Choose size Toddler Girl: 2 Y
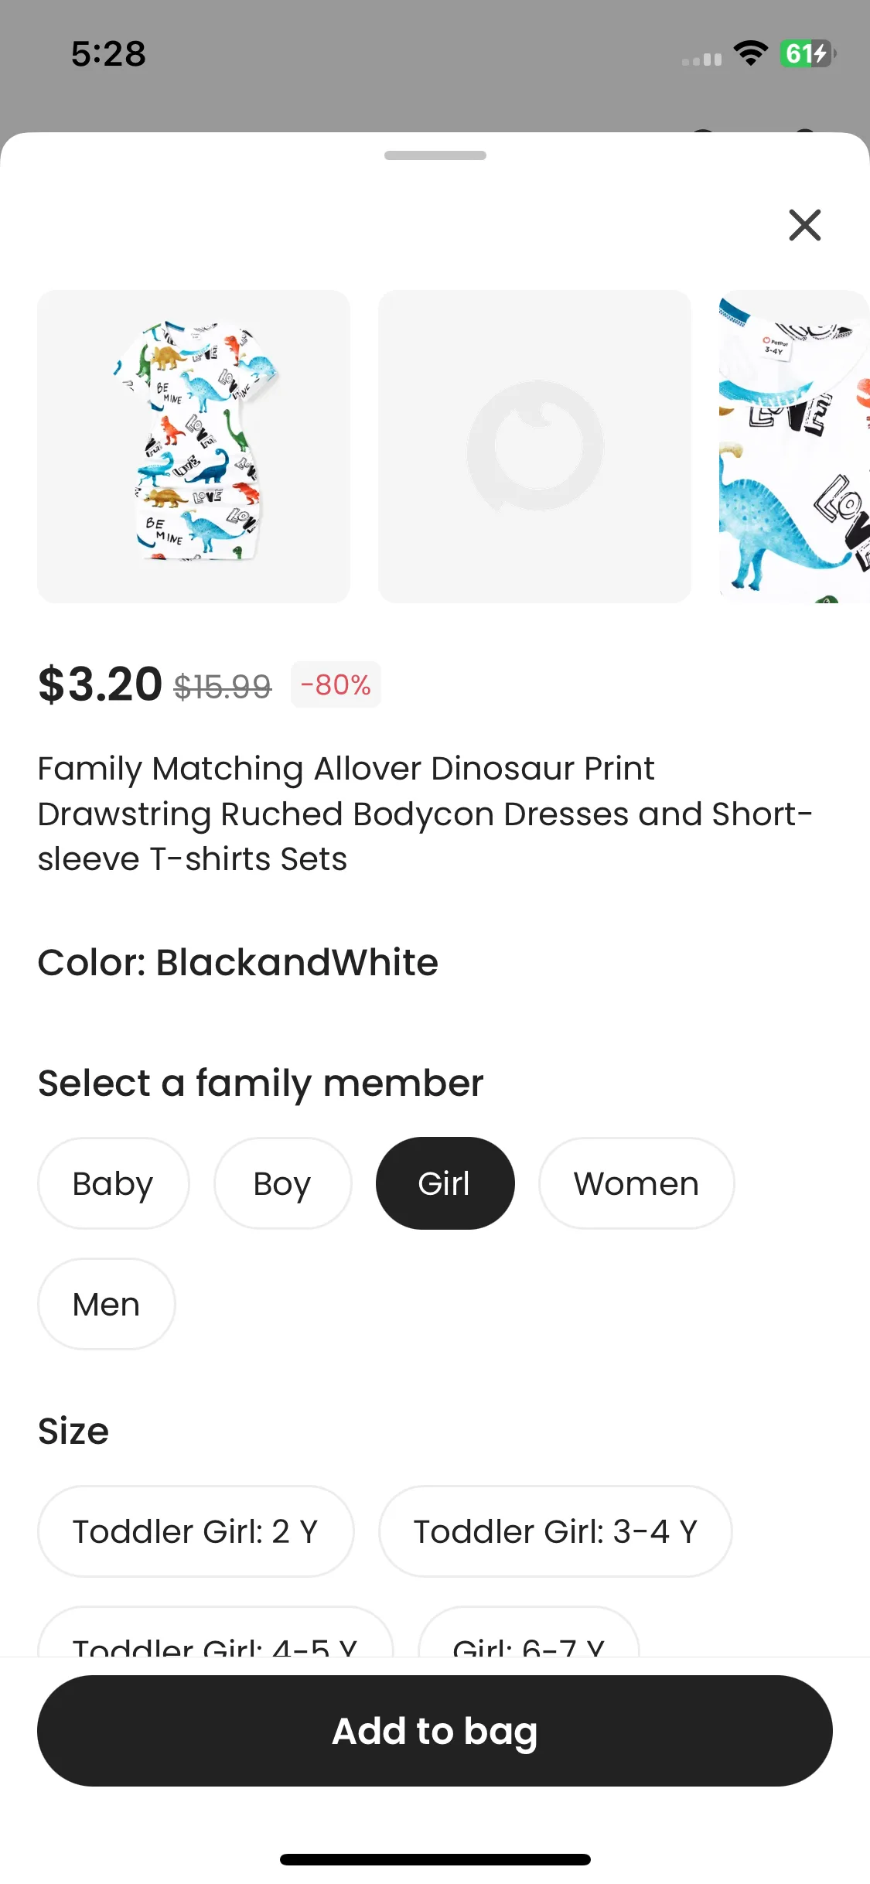The height and width of the screenshot is (1884, 870). (x=196, y=1531)
